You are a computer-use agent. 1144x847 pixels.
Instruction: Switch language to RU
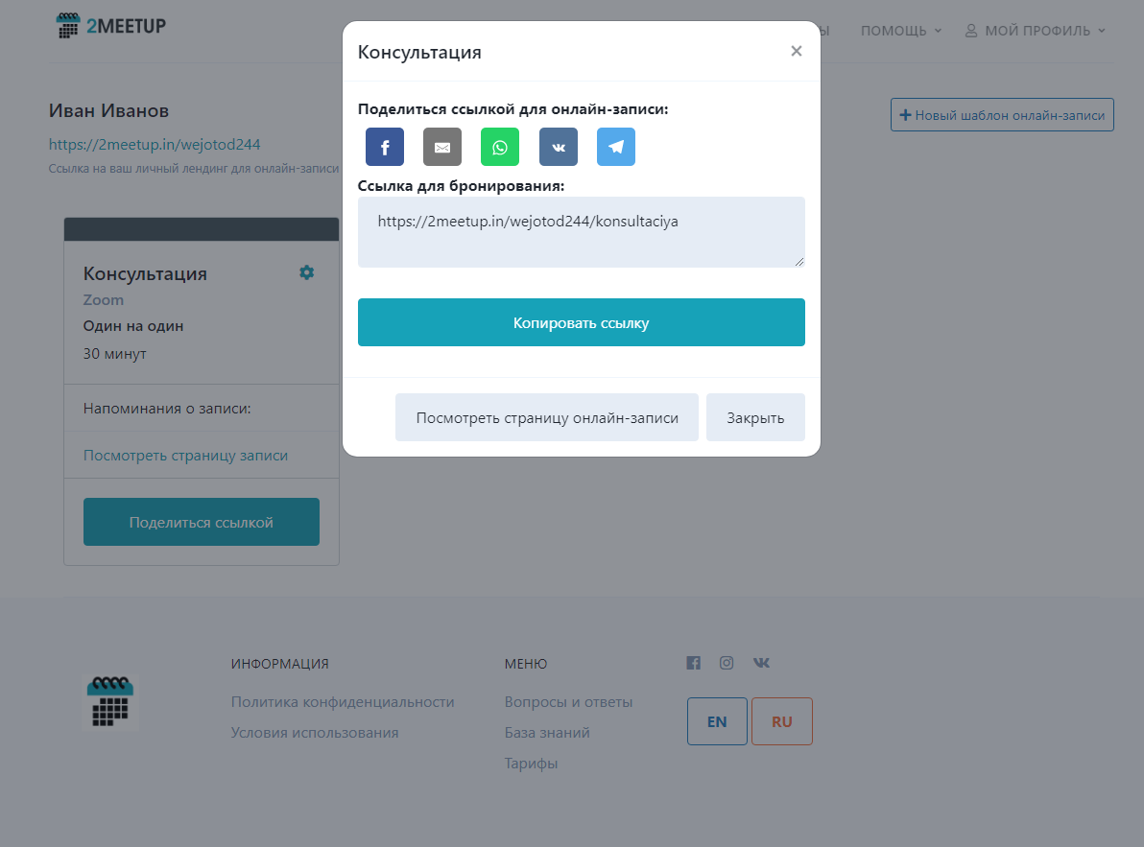782,721
